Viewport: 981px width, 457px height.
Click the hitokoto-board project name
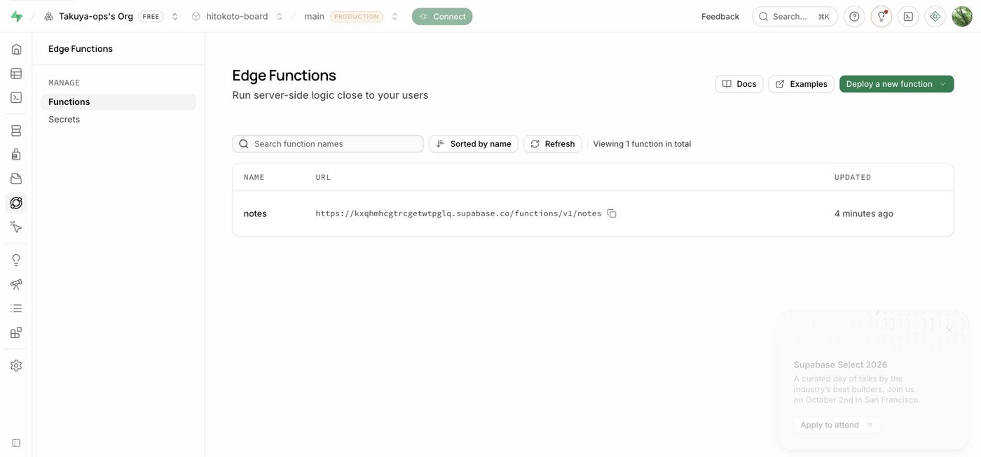click(x=237, y=16)
